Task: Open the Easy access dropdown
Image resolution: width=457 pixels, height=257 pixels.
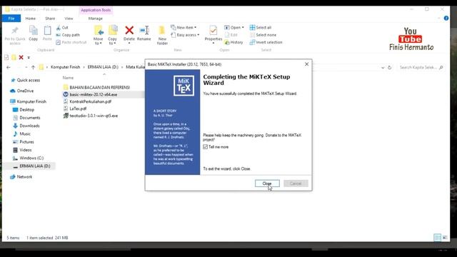Action: point(186,35)
